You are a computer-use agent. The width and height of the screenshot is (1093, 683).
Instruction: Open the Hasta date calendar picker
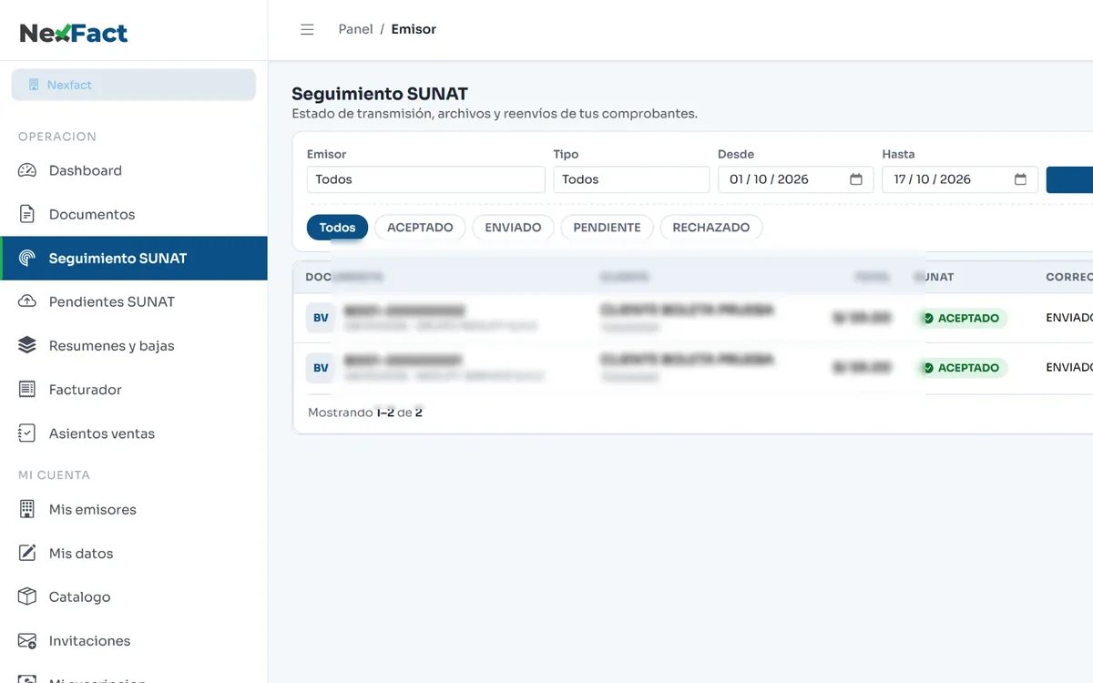coord(1020,179)
